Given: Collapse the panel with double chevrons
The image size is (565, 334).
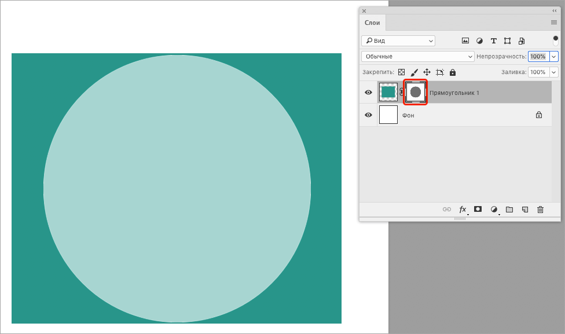Looking at the screenshot, I should [x=555, y=10].
